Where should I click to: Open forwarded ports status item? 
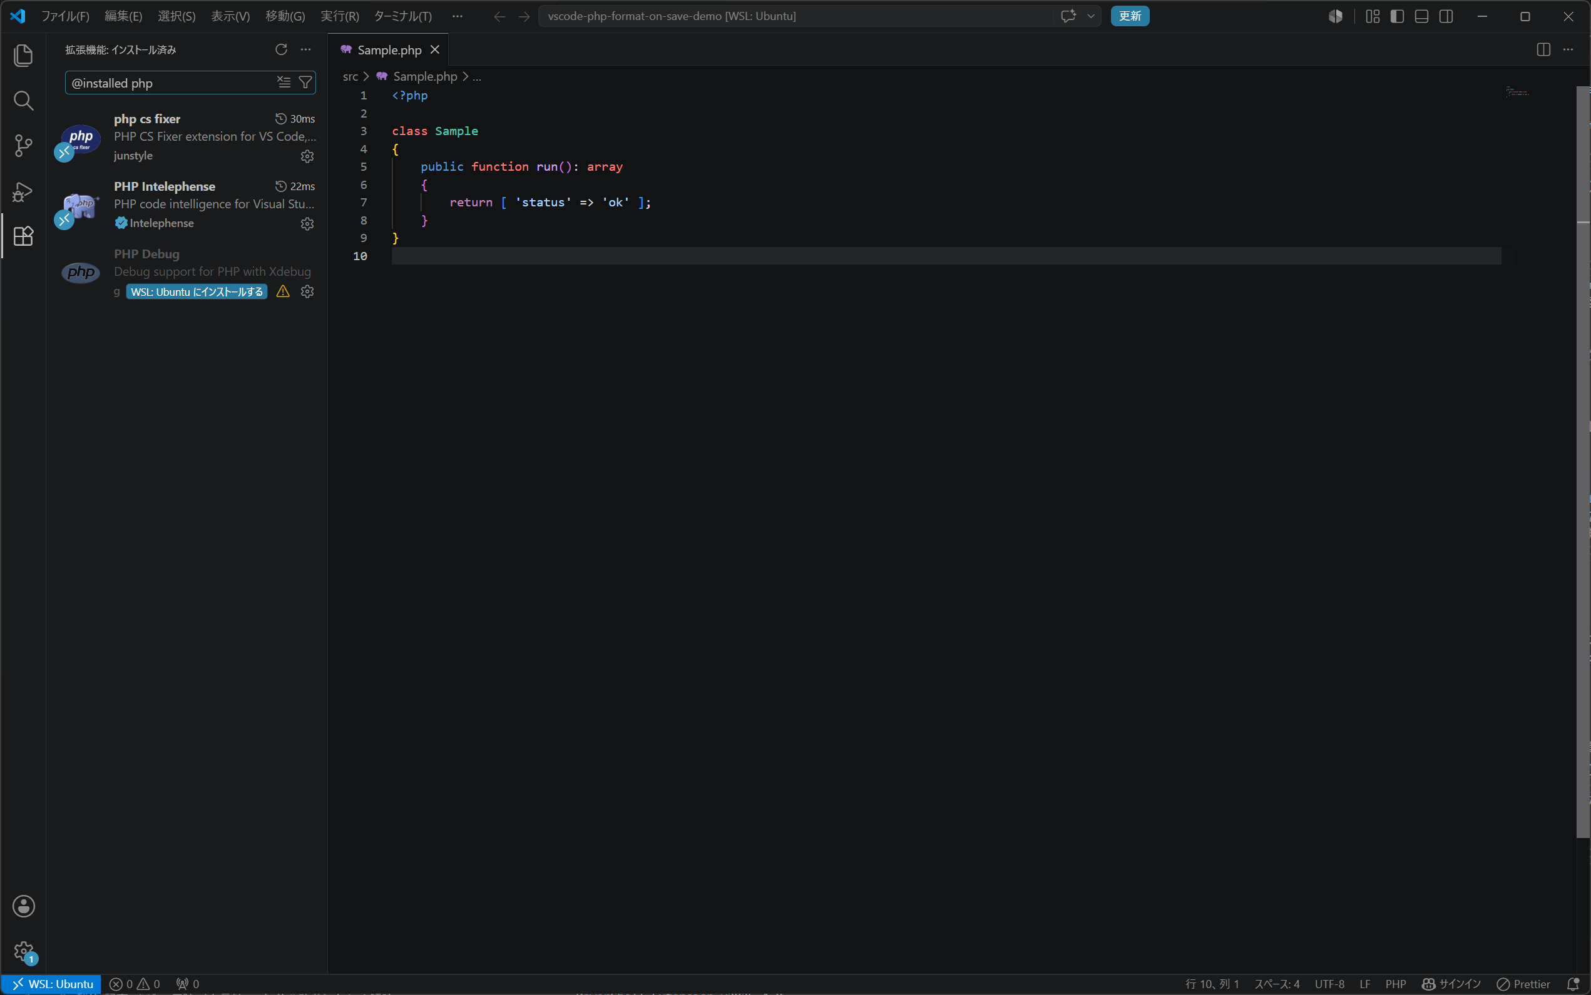tap(188, 984)
